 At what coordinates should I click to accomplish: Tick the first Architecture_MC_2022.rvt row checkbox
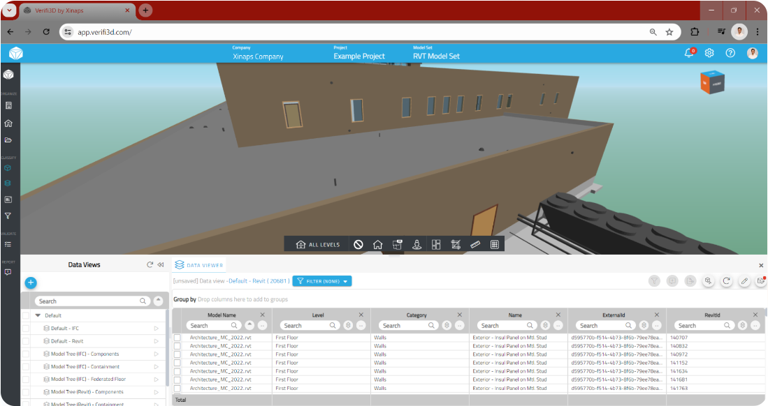point(177,338)
